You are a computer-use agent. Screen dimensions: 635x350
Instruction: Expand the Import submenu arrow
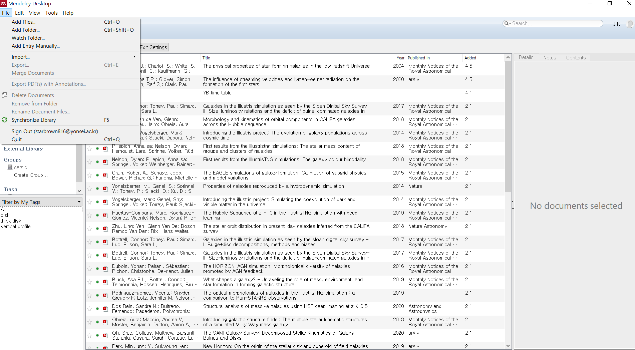point(134,57)
